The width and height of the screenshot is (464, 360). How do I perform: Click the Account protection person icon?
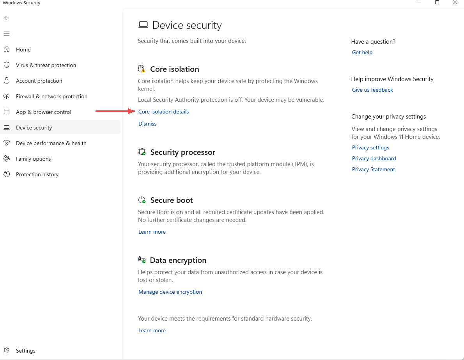[x=7, y=80]
